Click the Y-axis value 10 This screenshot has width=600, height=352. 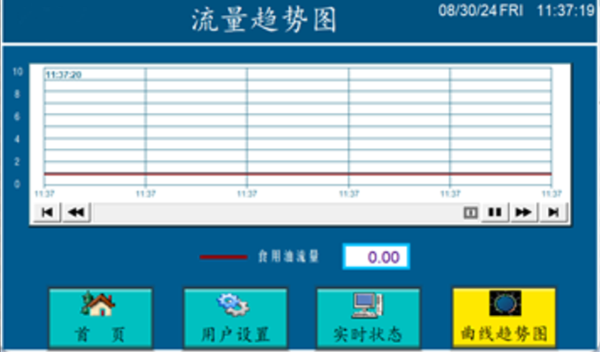coord(17,72)
